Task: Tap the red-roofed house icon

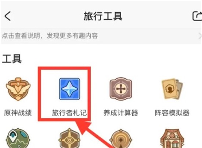Action: click(x=172, y=138)
